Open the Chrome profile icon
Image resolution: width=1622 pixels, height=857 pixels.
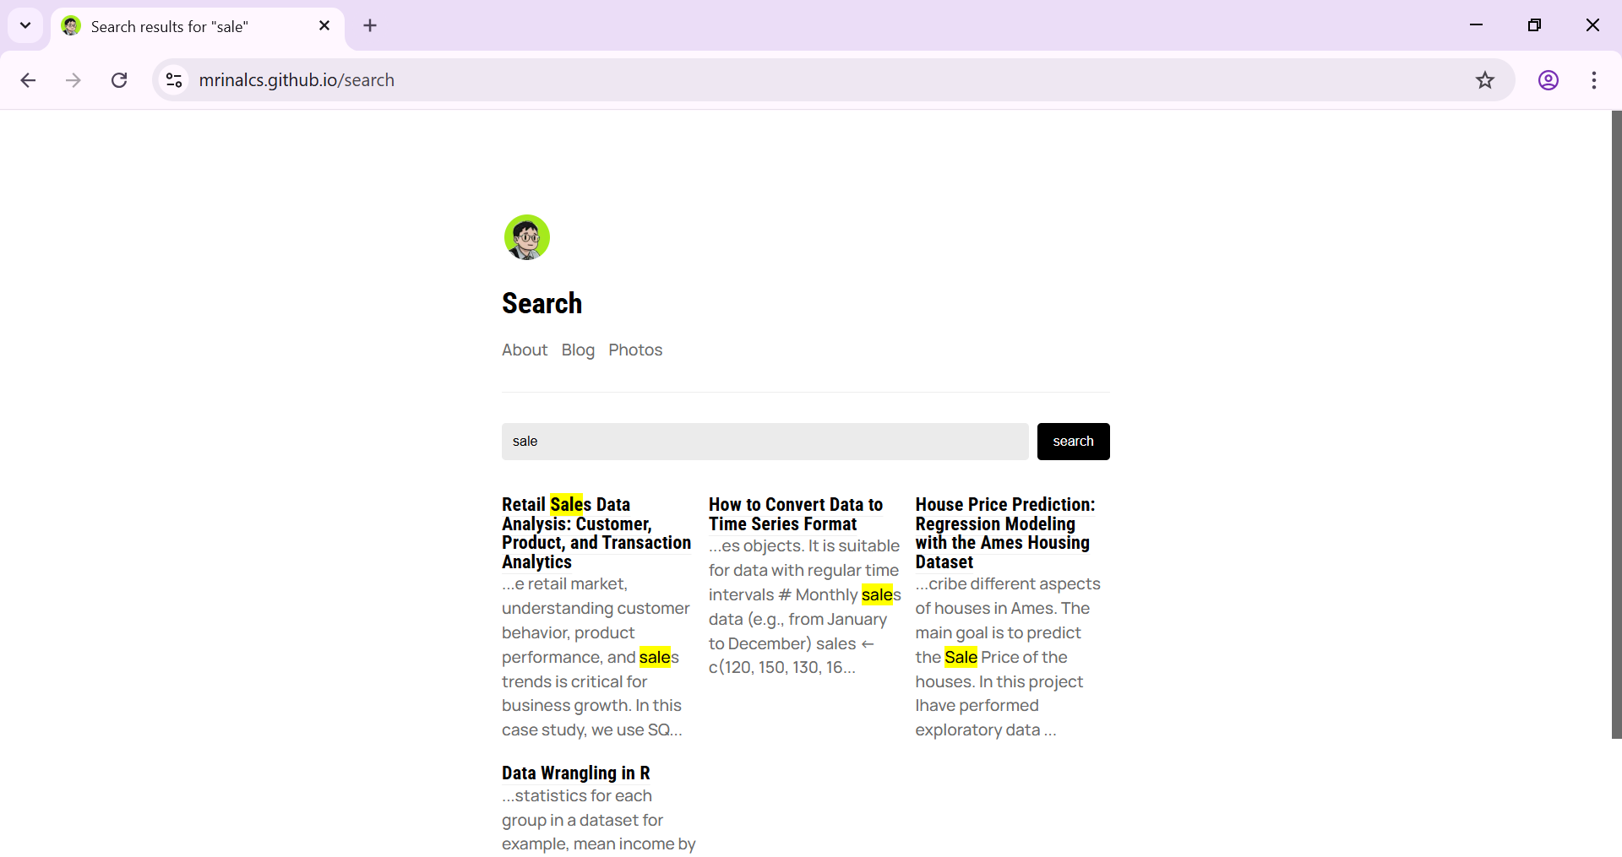[1548, 80]
